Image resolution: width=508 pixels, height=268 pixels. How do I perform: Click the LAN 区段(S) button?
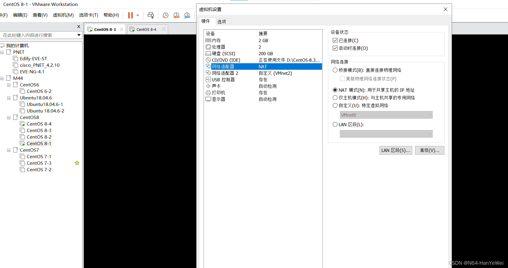point(396,150)
